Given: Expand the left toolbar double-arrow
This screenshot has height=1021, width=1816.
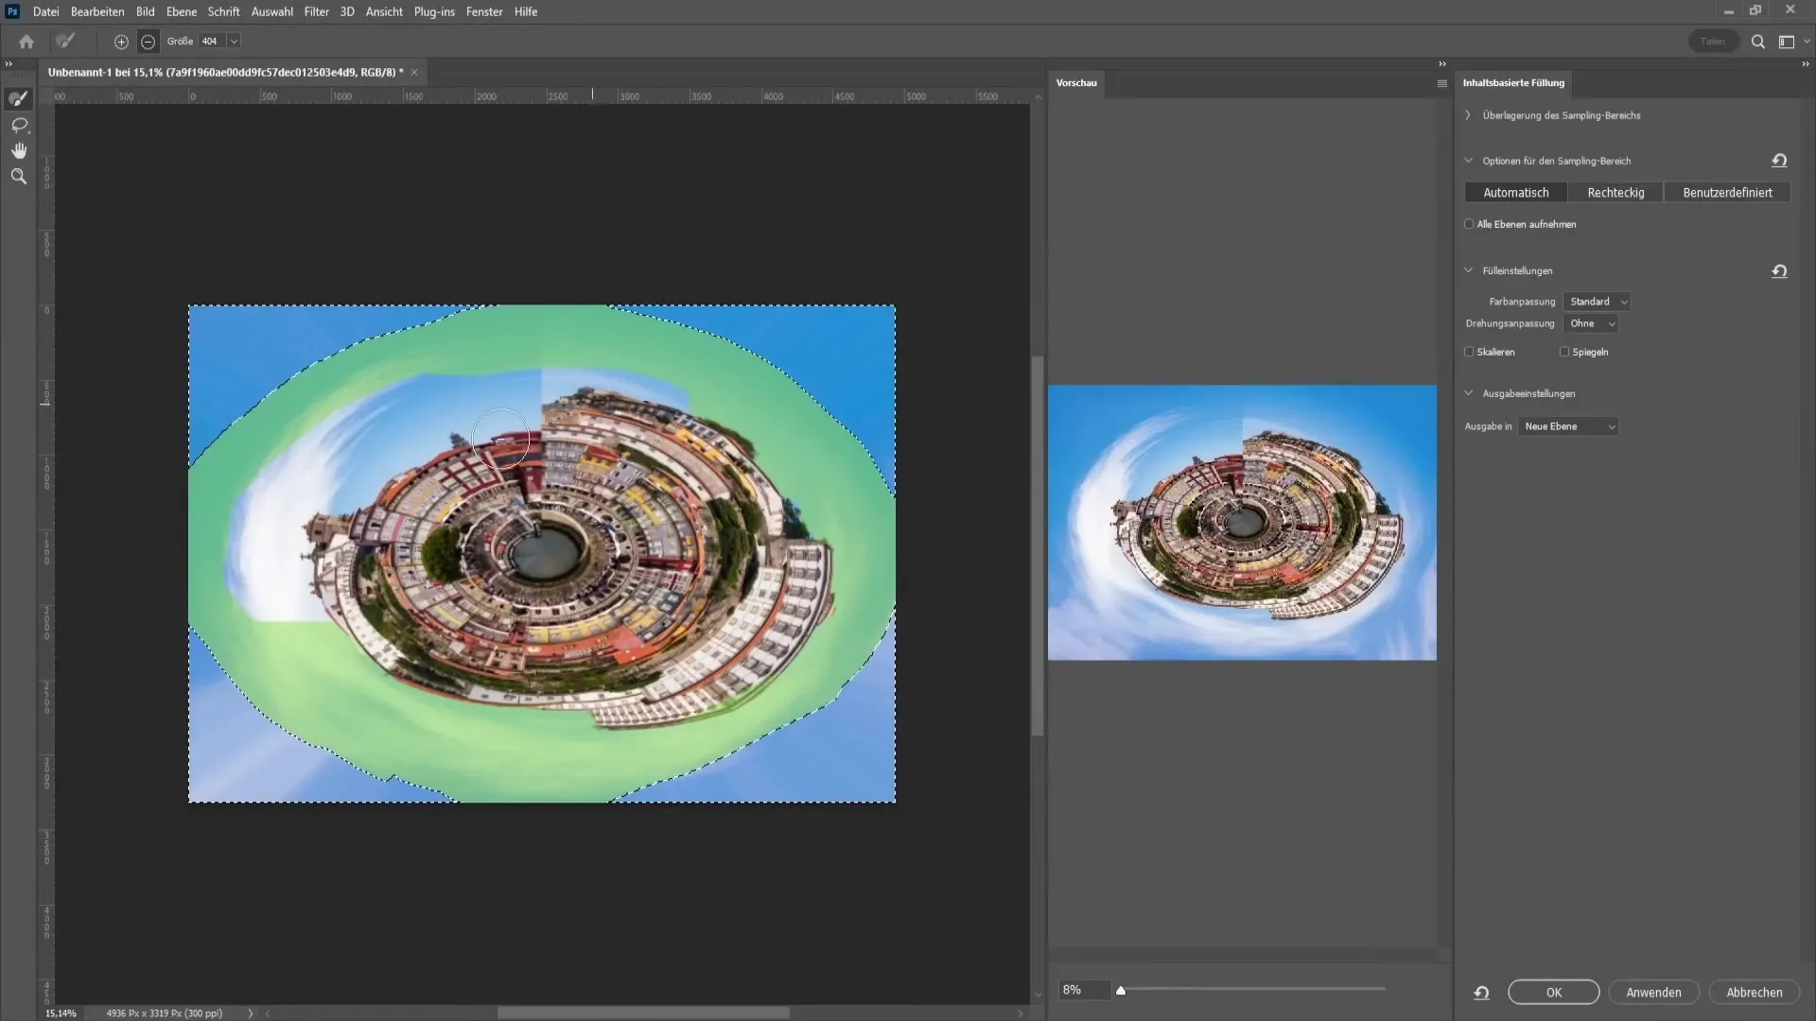Looking at the screenshot, I should (9, 64).
